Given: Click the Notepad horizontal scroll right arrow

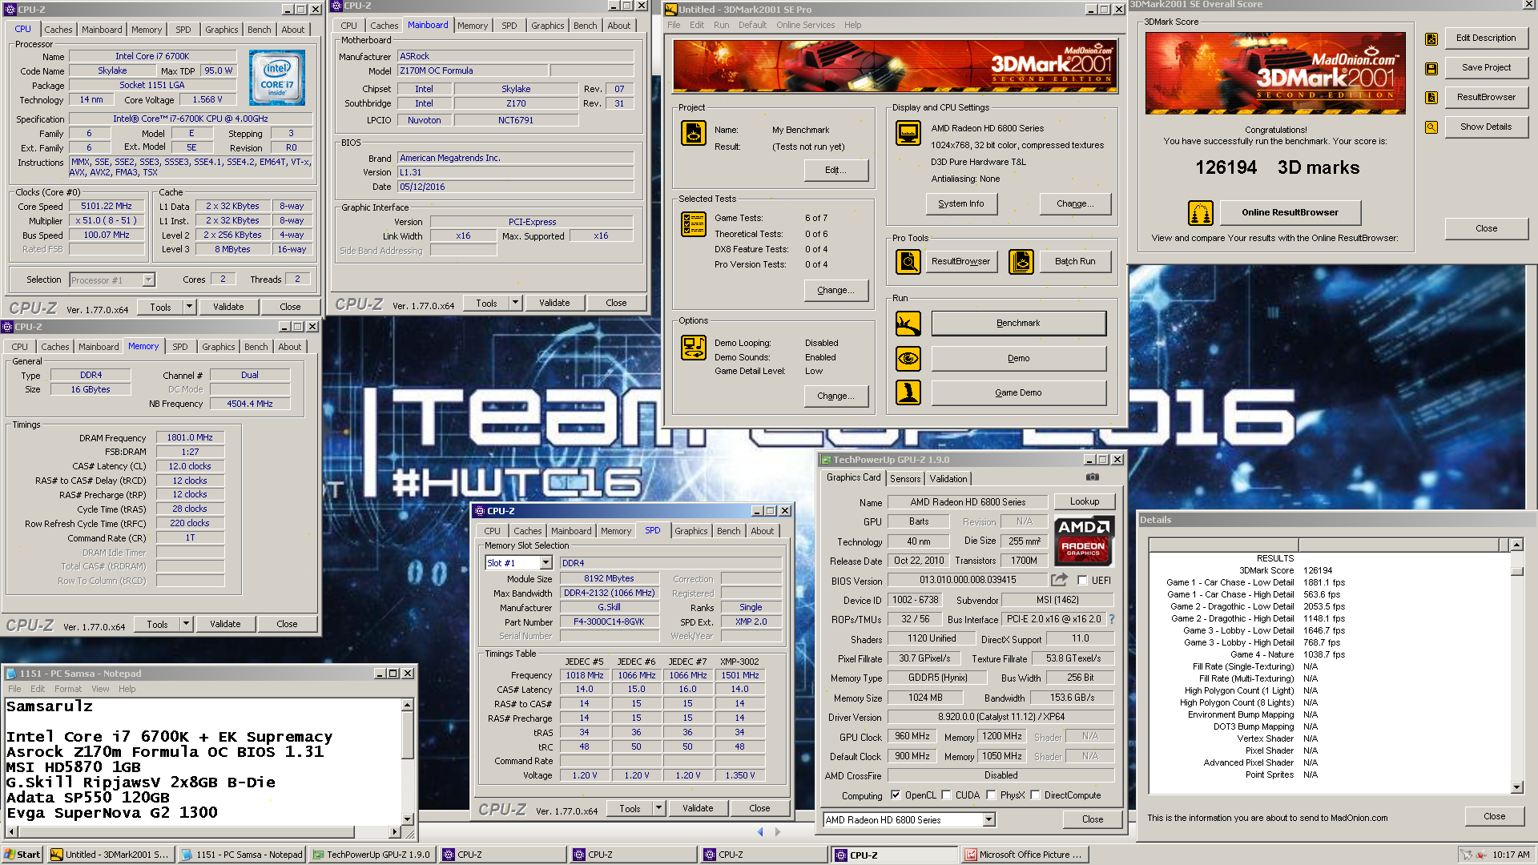Looking at the screenshot, I should (x=396, y=831).
